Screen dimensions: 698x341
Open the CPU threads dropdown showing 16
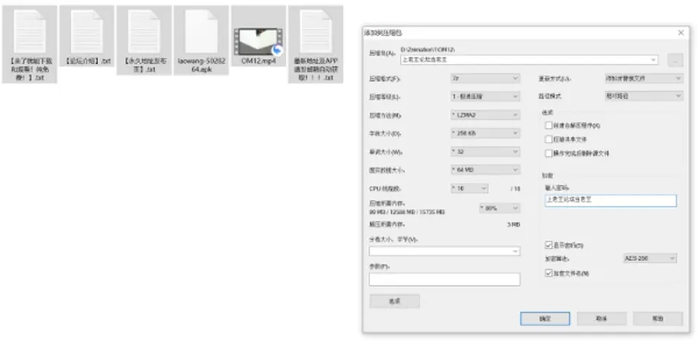469,188
